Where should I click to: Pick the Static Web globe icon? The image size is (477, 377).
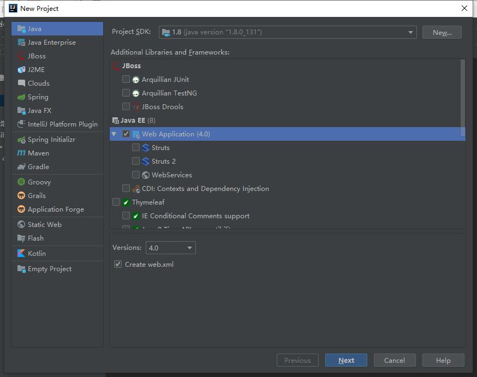(21, 224)
